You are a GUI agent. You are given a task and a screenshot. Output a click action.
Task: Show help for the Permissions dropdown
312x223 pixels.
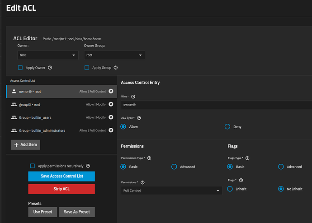(142, 182)
